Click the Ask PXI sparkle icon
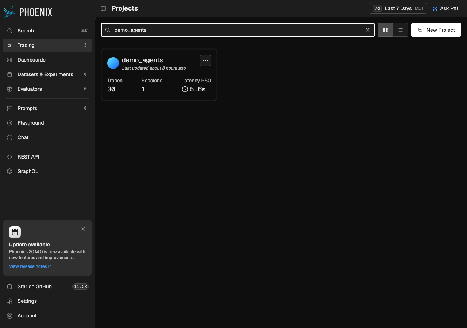This screenshot has width=467, height=328. 435,8
